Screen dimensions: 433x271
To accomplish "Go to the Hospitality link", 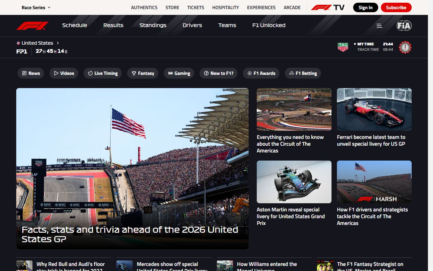I will 226,7.
